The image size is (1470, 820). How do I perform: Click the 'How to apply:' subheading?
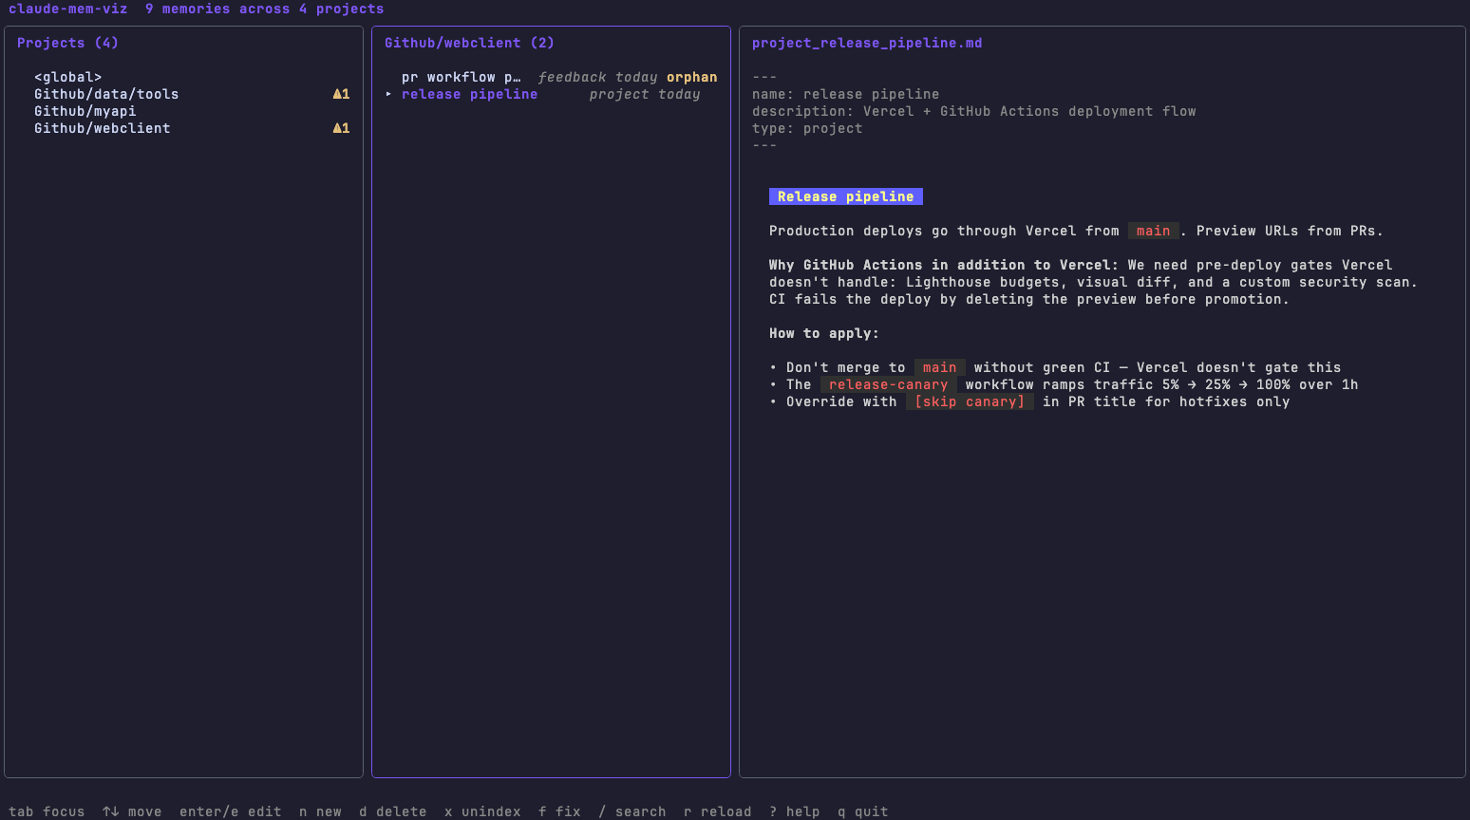[824, 333]
